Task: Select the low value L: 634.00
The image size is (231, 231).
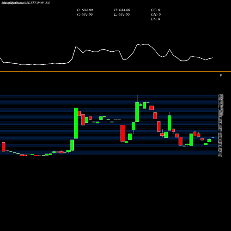Action: (x=122, y=15)
